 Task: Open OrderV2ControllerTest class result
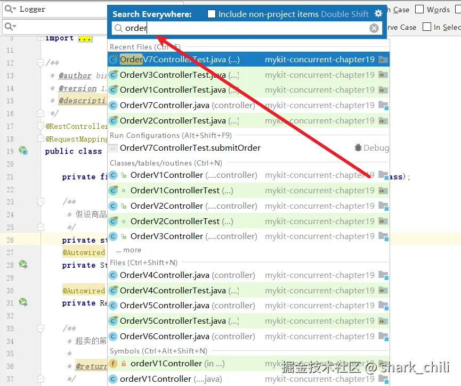[248, 221]
